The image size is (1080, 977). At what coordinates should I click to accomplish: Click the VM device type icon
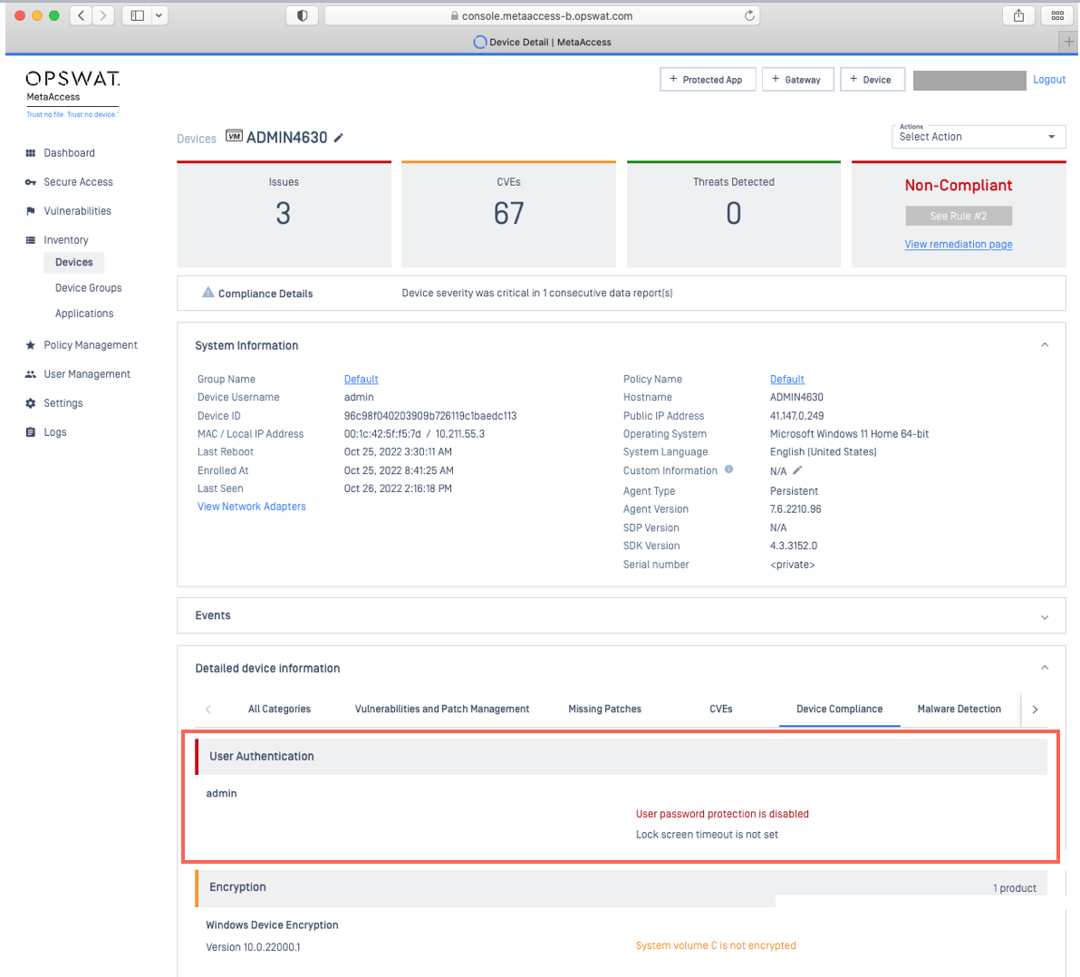tap(234, 136)
